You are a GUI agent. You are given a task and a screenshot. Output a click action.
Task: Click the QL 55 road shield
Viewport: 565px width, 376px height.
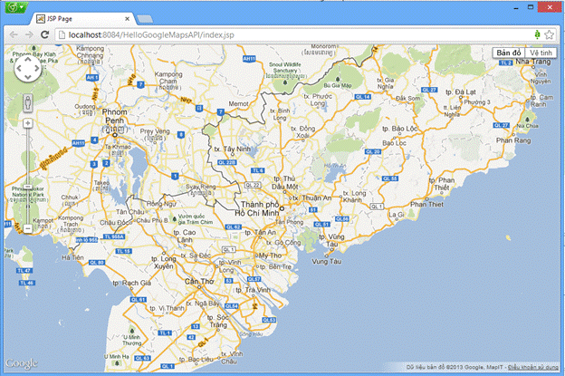point(390,178)
